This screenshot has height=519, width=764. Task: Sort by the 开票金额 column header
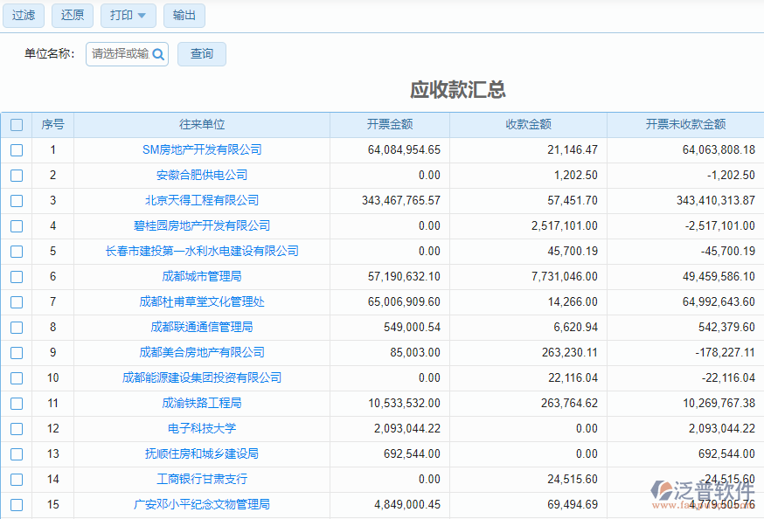click(392, 124)
